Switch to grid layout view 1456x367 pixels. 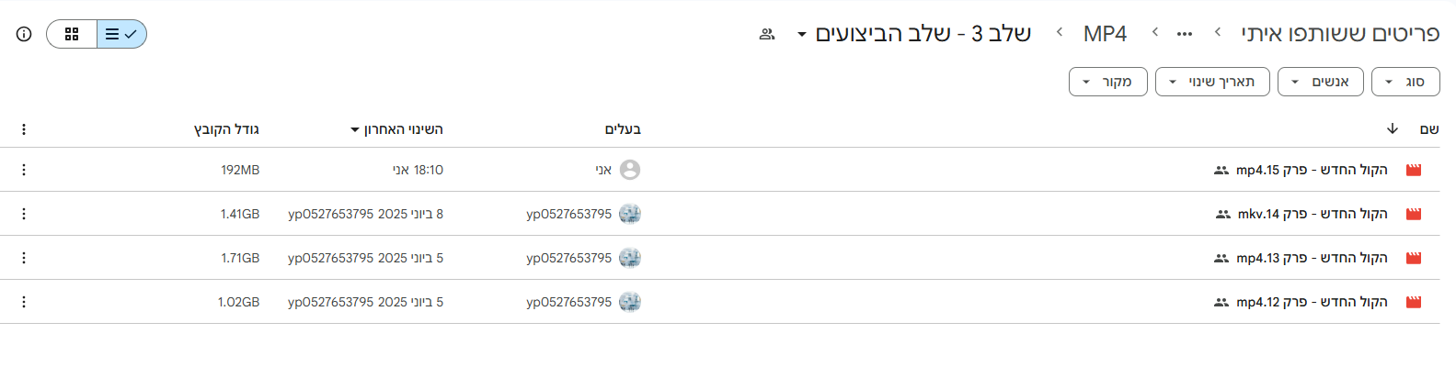coord(72,34)
